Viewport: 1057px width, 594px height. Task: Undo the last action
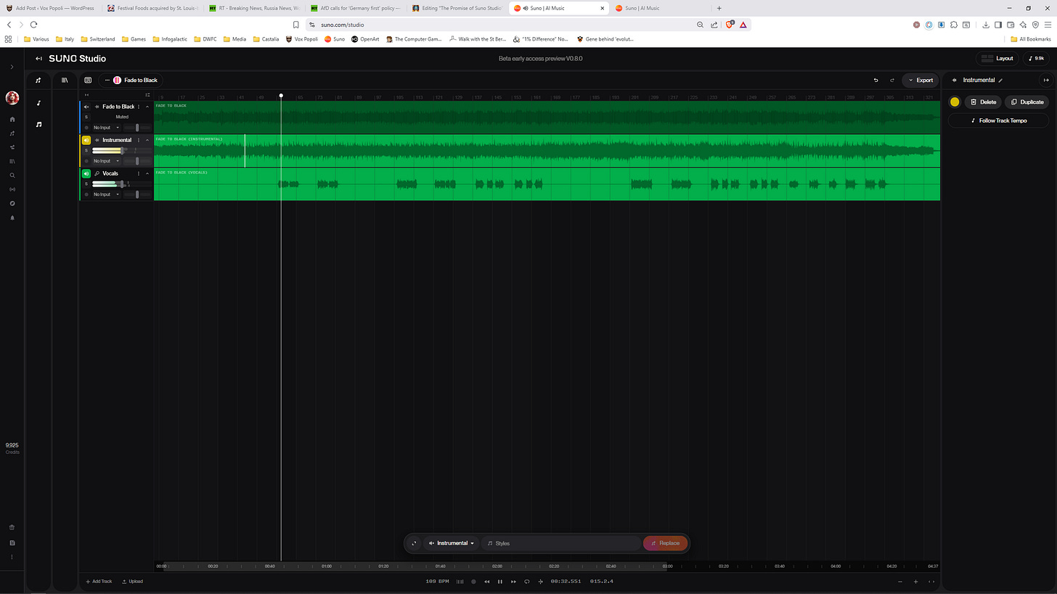tap(876, 80)
